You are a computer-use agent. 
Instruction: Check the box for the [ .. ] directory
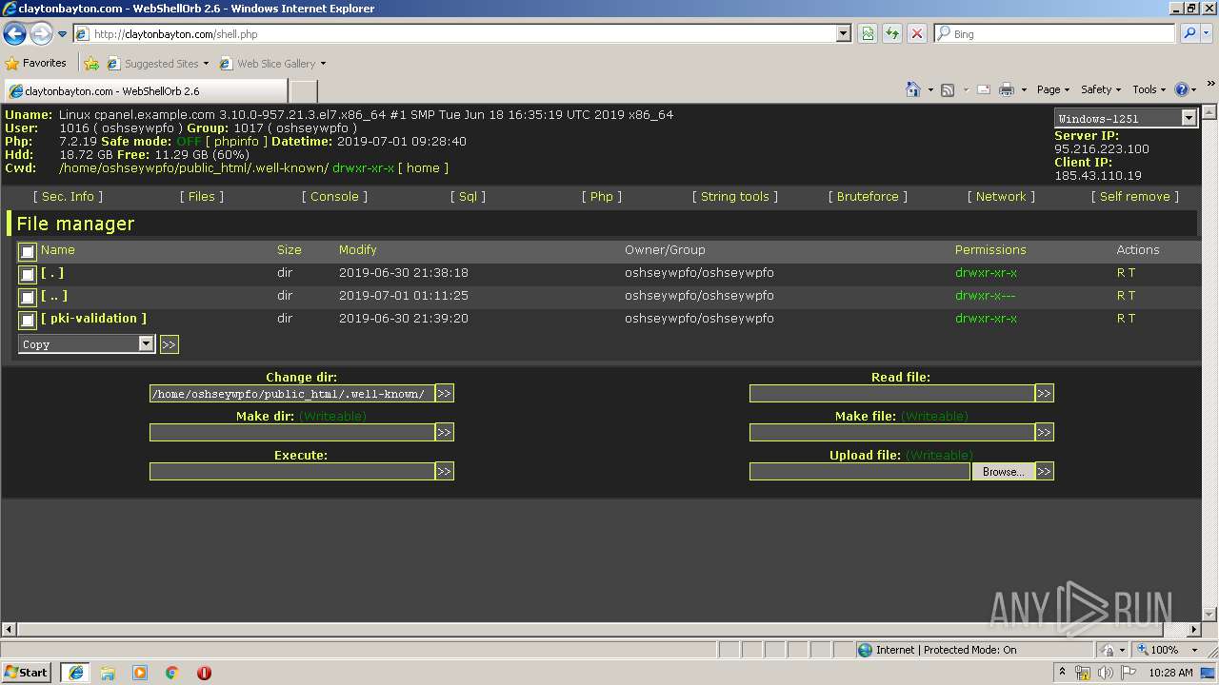tap(28, 297)
